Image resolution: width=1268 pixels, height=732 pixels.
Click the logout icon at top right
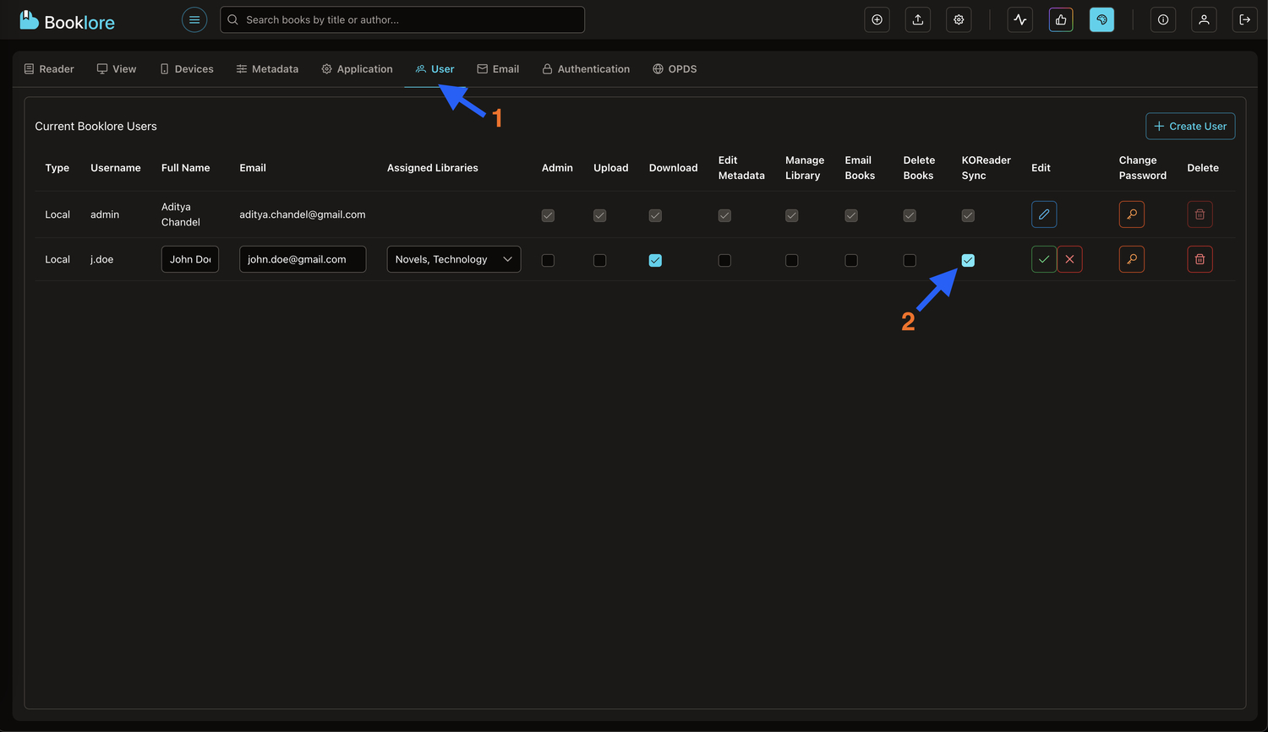1244,19
